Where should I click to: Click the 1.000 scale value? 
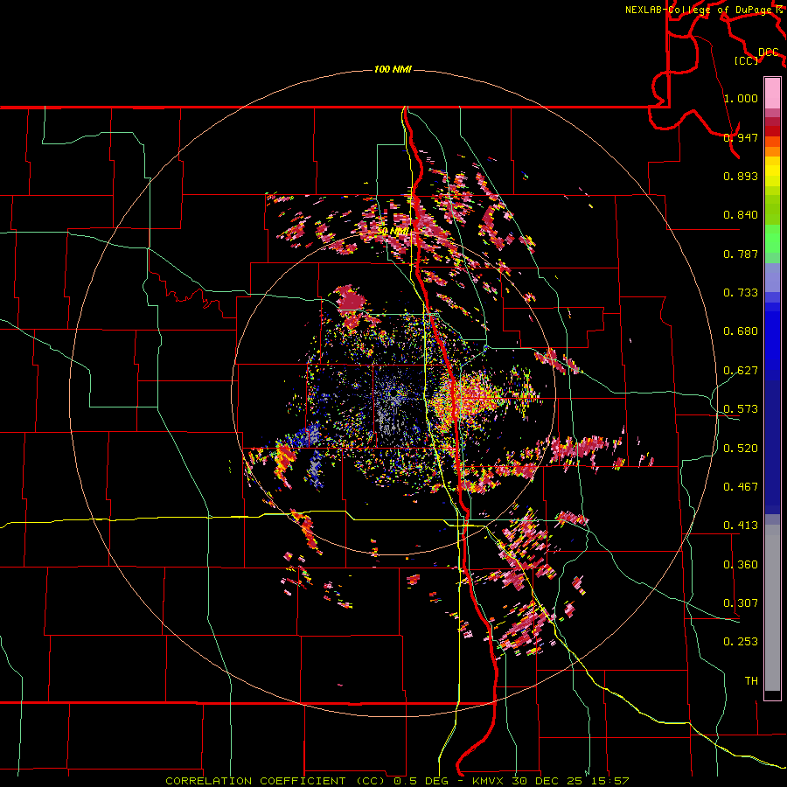click(741, 98)
